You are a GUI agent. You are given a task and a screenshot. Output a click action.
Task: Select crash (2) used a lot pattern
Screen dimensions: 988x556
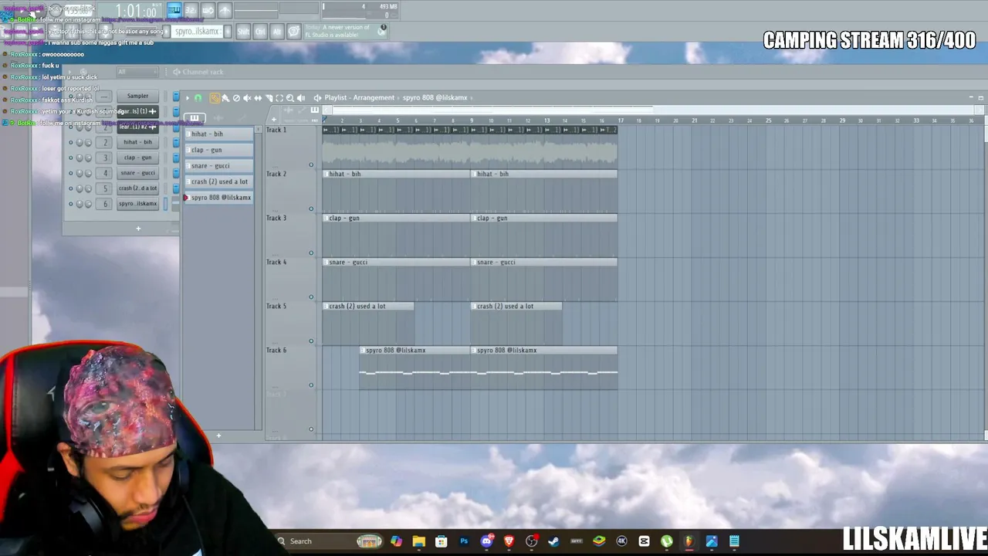[x=220, y=181]
